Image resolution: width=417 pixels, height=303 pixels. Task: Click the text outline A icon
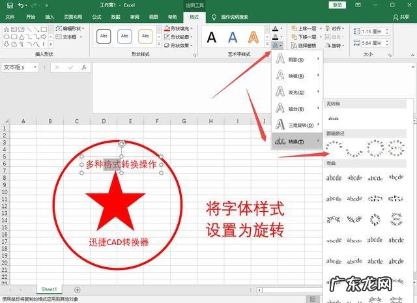tap(276, 36)
